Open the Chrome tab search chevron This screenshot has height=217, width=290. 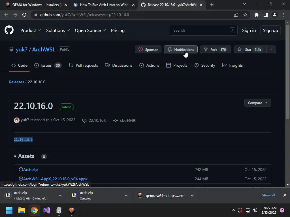[x=244, y=4]
